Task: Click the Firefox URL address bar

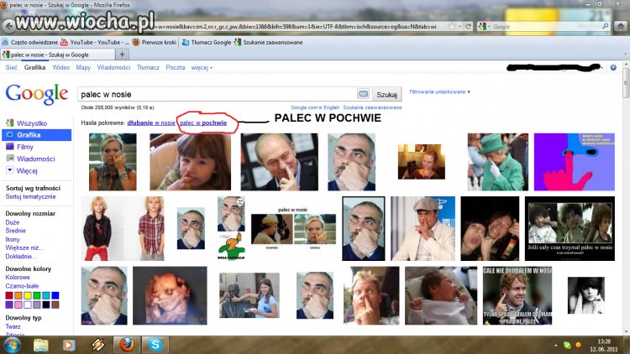Action: 297,27
